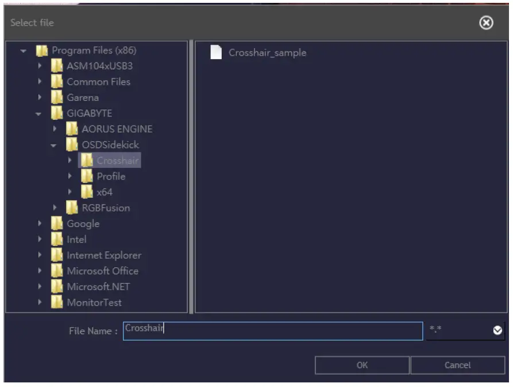This screenshot has height=387, width=513.
Task: Select the OSDSidekick folder label
Action: (x=110, y=144)
